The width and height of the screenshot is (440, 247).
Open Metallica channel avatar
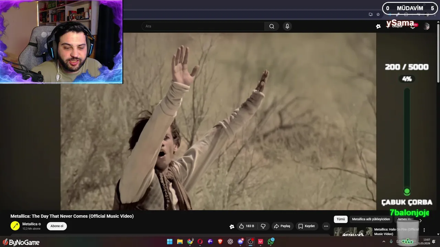coord(15,226)
